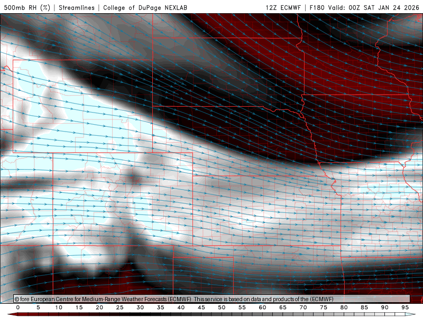Click the '50' value on the color scale
This screenshot has height=317, width=423.
pos(222,307)
